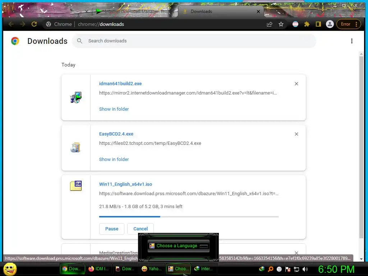Click the striped round extension icon
This screenshot has width=368, height=276.
[295, 24]
